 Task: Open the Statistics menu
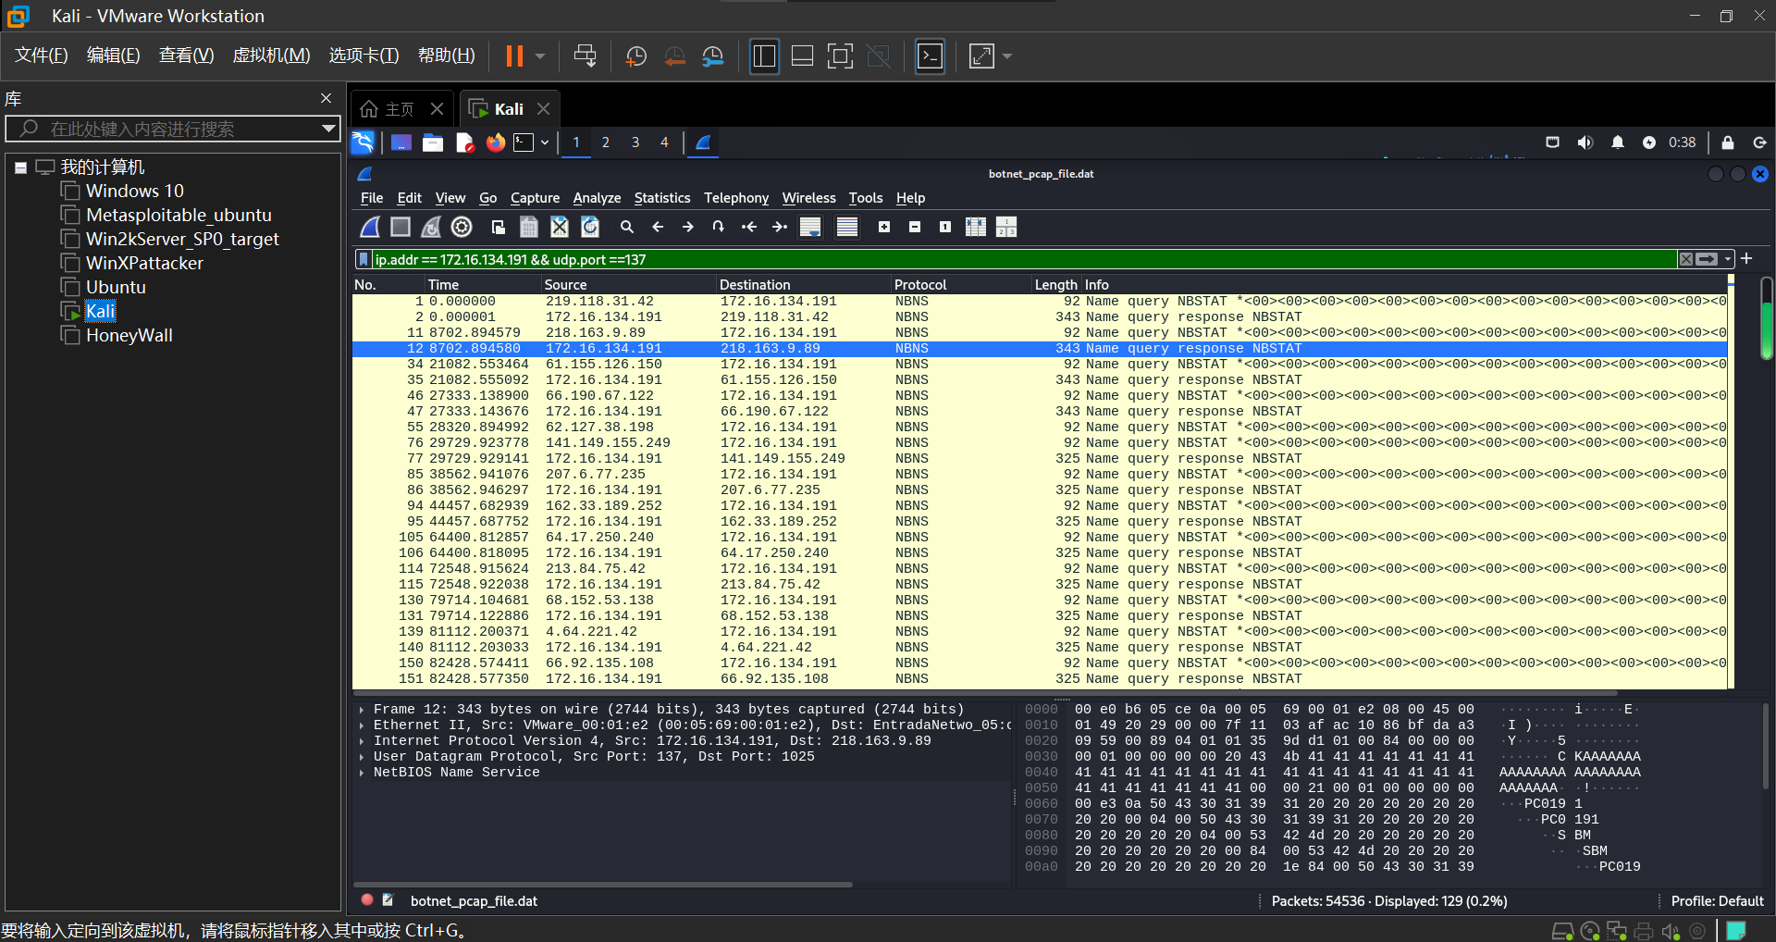[661, 198]
